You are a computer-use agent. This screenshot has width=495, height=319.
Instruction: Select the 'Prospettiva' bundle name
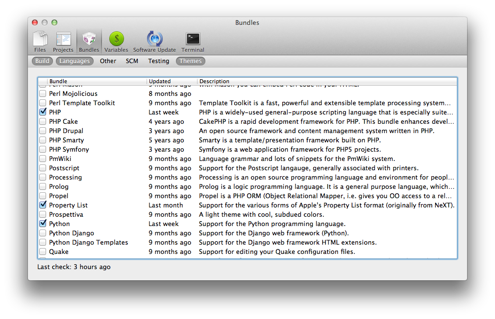[66, 214]
